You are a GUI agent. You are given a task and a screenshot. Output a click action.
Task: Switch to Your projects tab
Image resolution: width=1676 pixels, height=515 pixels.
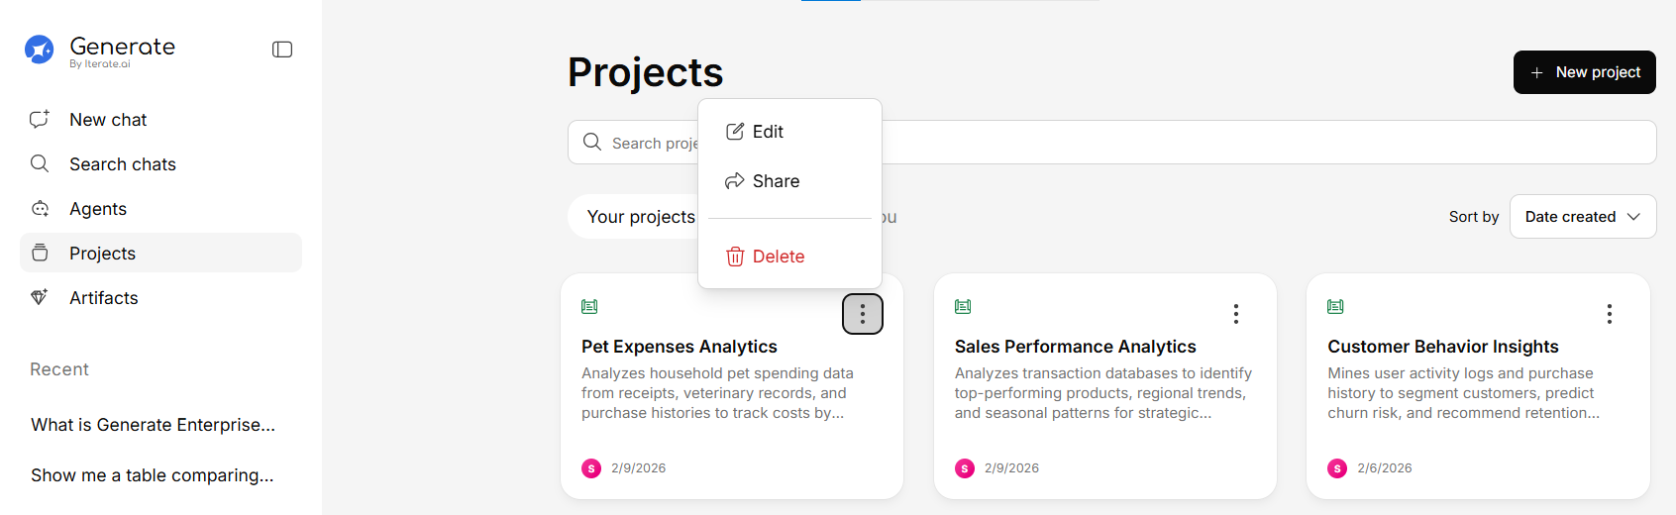(640, 217)
